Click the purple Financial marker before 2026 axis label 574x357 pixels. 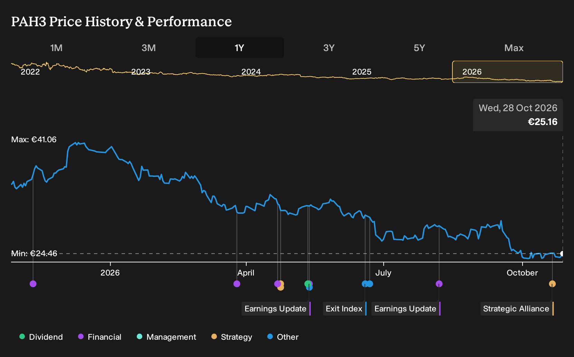33,284
